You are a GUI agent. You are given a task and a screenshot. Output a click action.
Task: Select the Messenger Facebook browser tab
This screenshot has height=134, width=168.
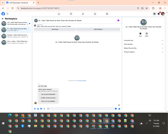tap(20, 3)
